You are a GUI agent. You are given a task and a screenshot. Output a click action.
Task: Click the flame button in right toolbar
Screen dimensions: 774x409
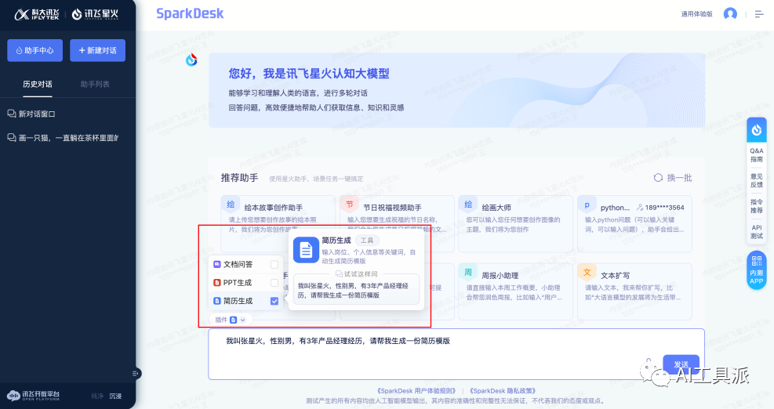(x=757, y=130)
